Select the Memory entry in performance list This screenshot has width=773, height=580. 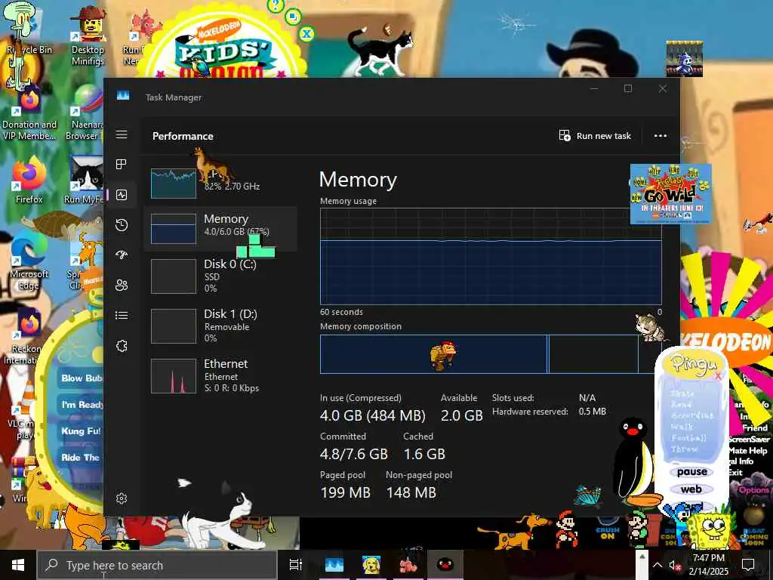click(220, 228)
